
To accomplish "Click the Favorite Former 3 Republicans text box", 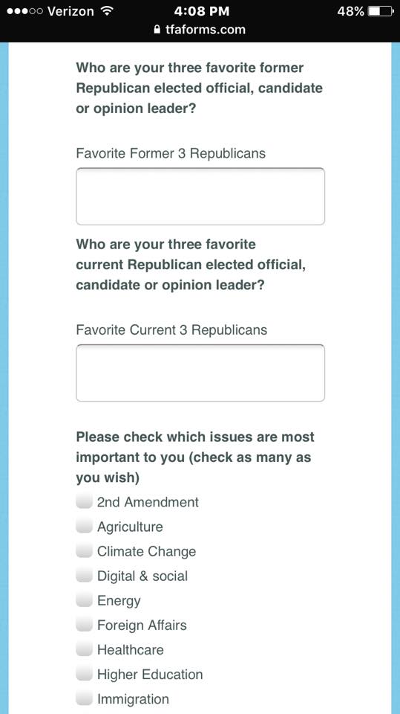I will [x=200, y=196].
